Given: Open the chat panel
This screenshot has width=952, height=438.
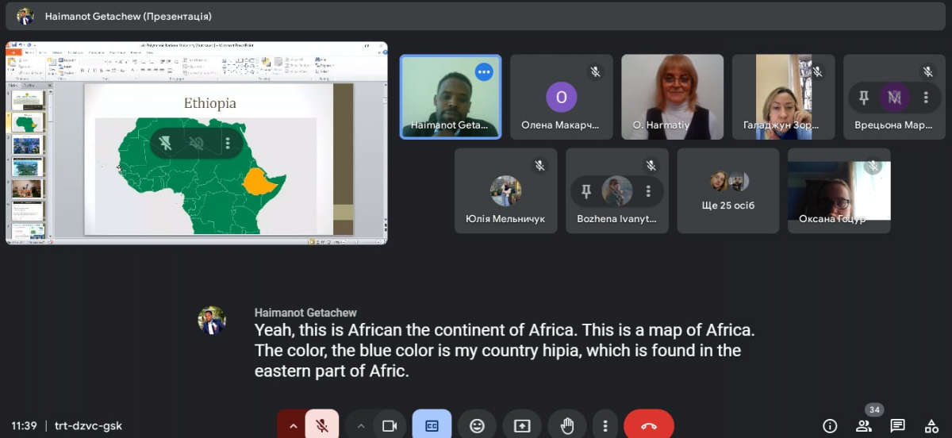Looking at the screenshot, I should point(898,426).
